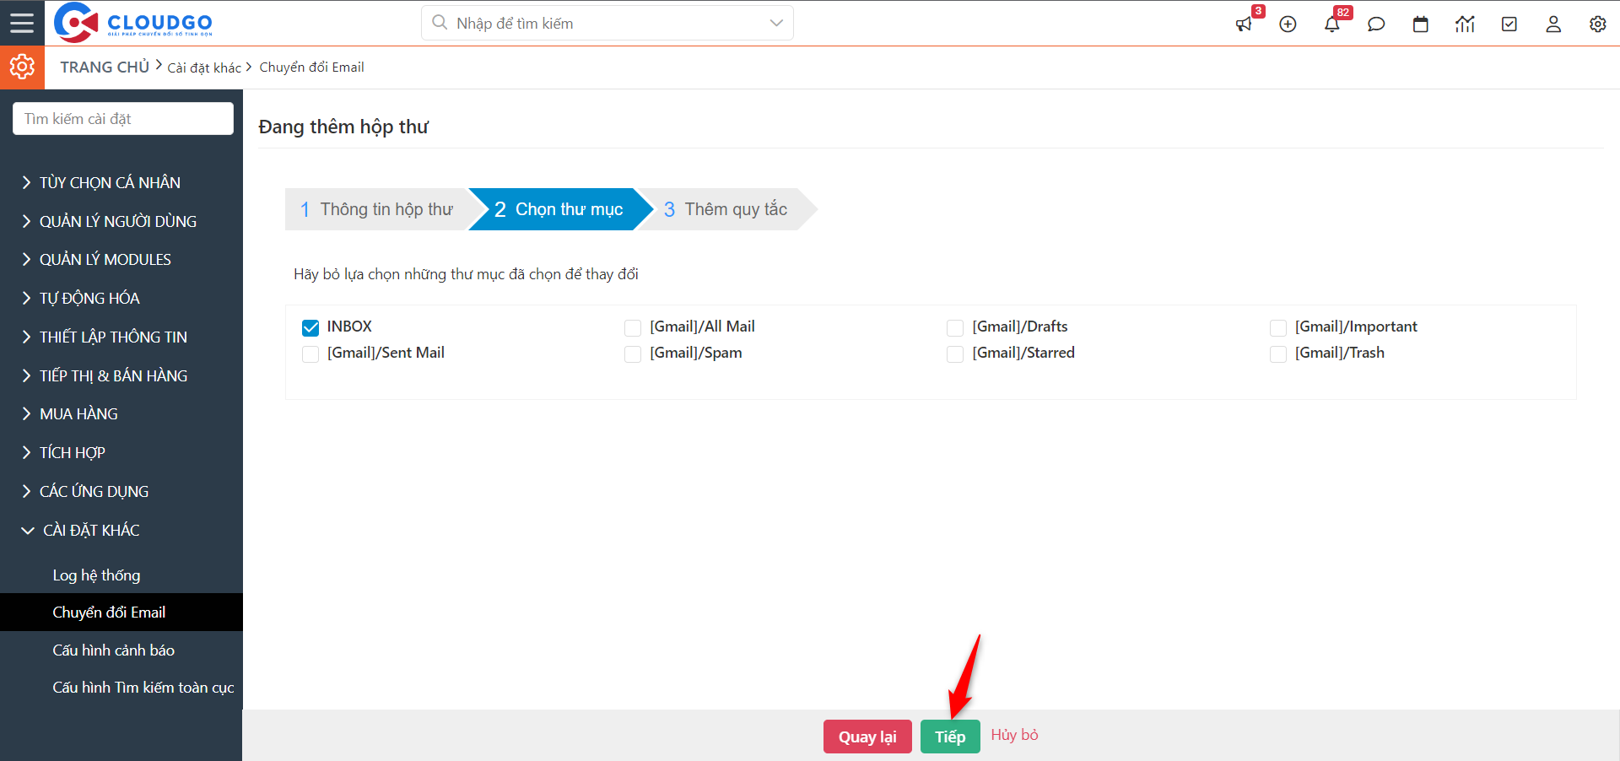Click the announcements megaphone icon

(1244, 24)
